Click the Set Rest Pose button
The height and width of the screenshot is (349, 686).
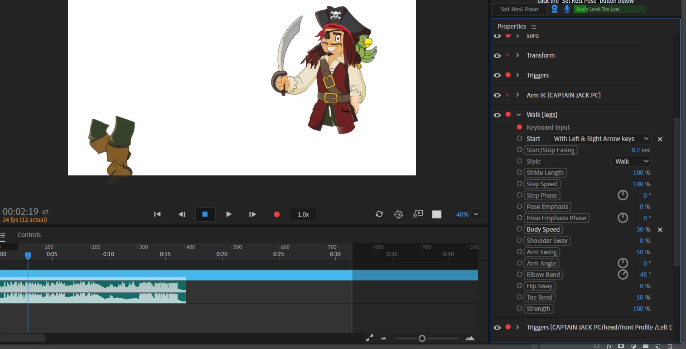tap(519, 9)
